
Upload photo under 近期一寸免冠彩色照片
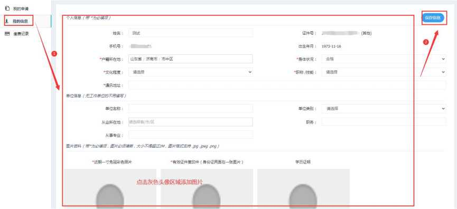[110, 188]
